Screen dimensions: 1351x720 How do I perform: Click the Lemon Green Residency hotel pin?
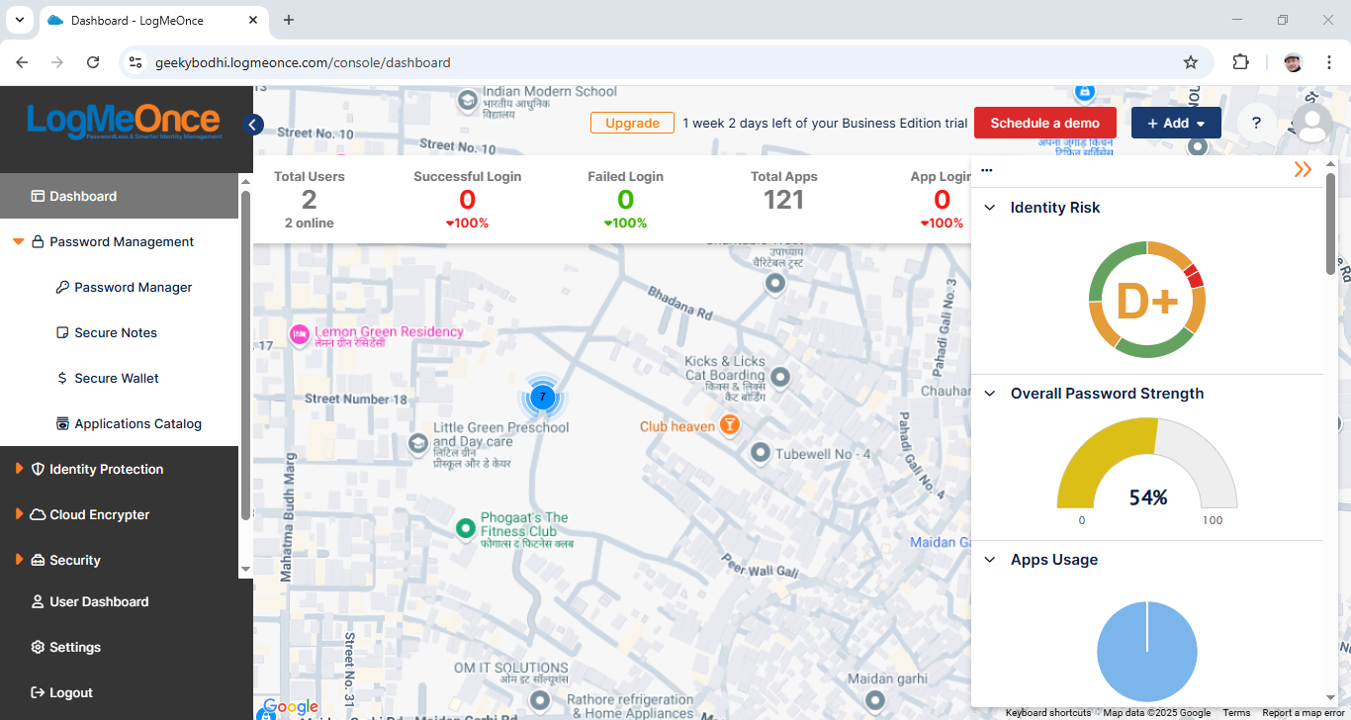[x=299, y=335]
